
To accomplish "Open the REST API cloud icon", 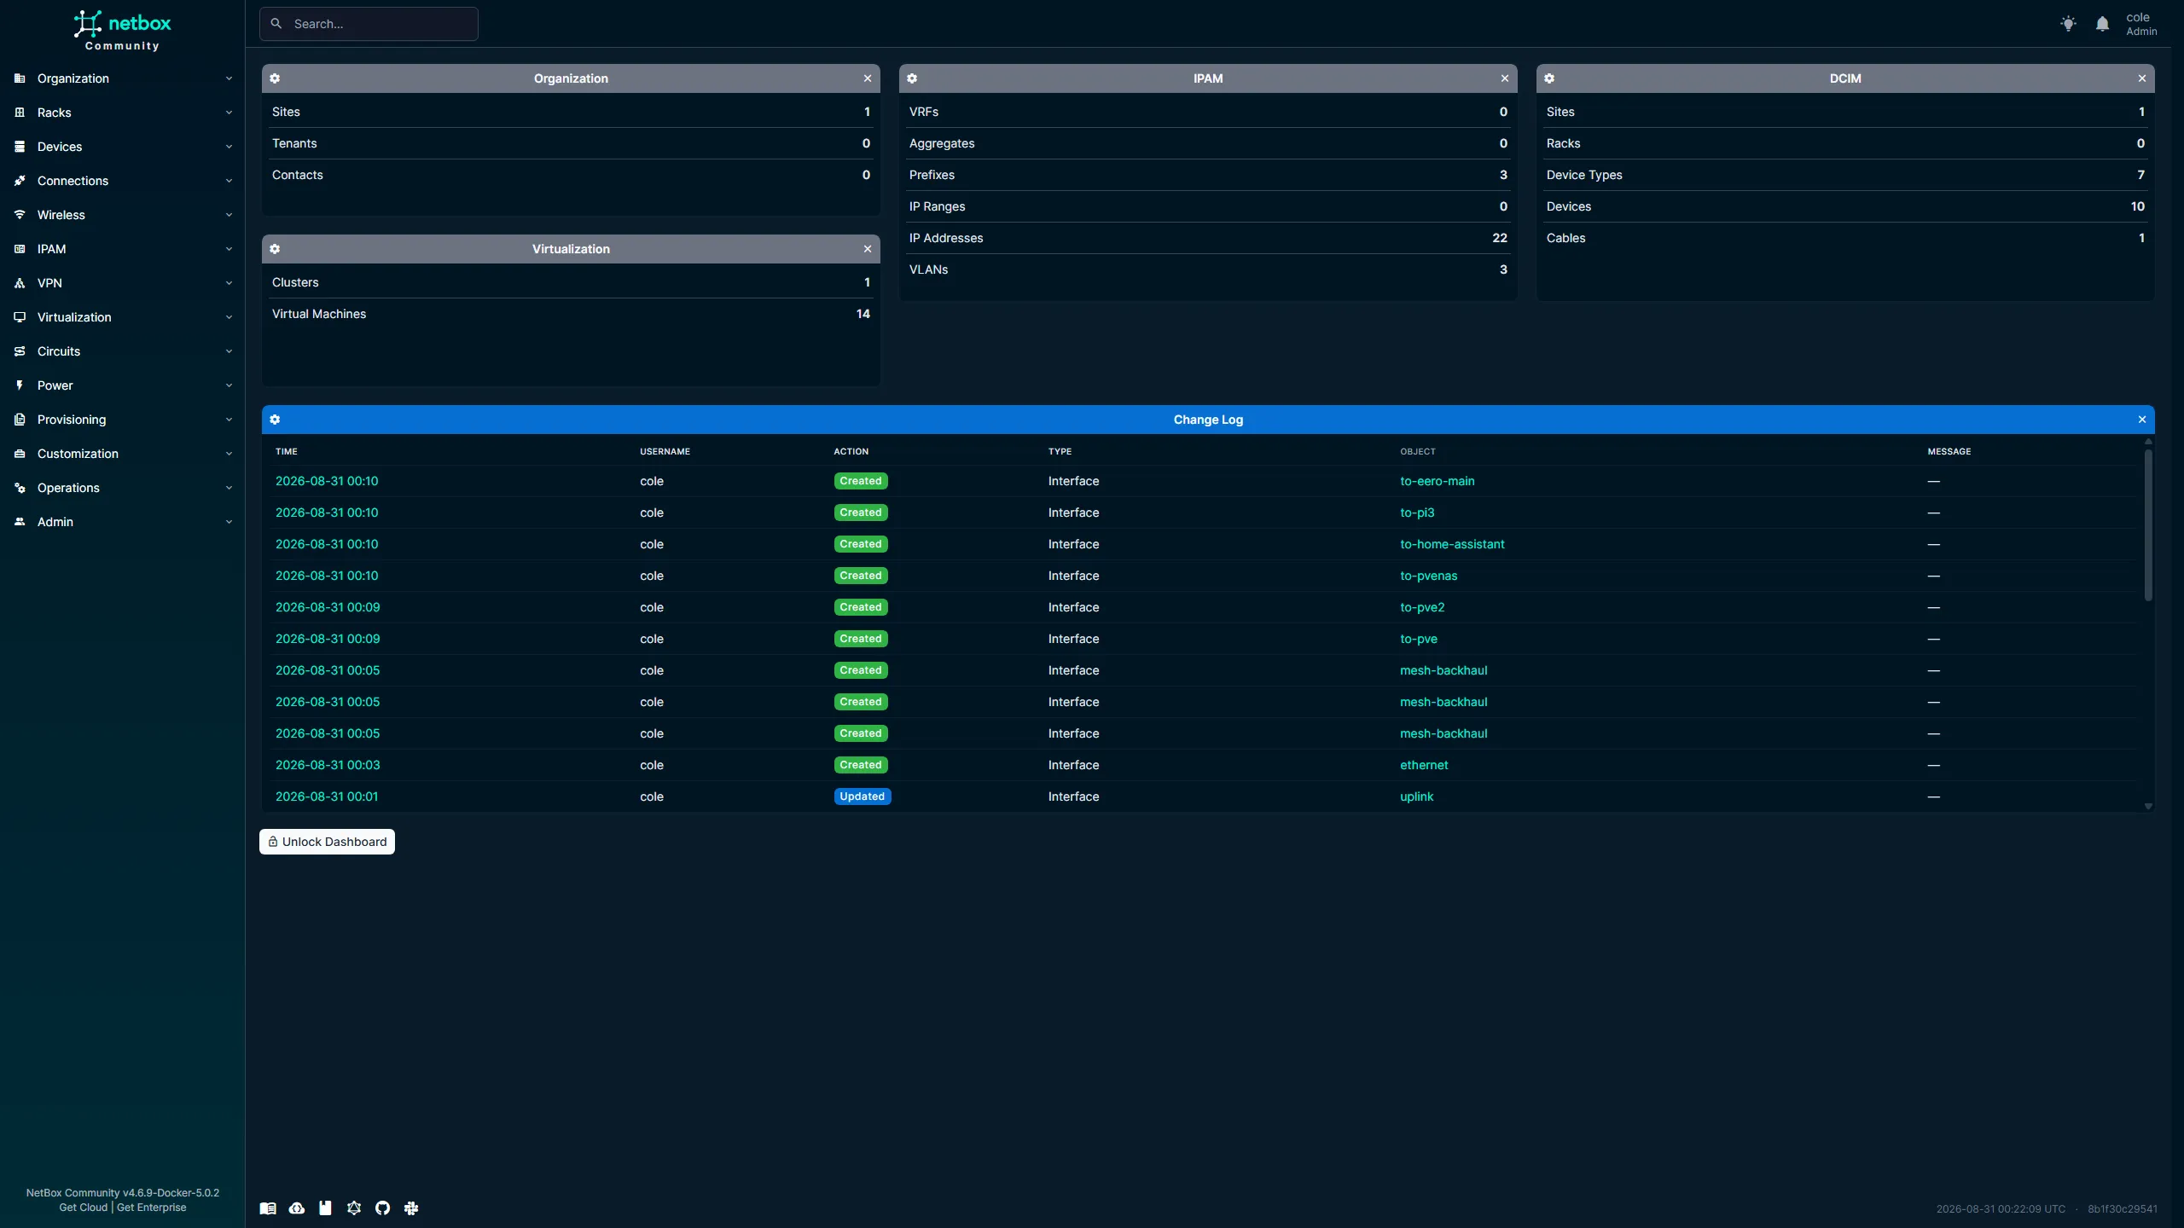I will (297, 1208).
